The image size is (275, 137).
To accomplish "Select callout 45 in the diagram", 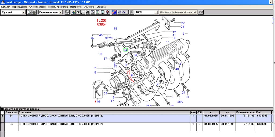I will click(101, 35).
